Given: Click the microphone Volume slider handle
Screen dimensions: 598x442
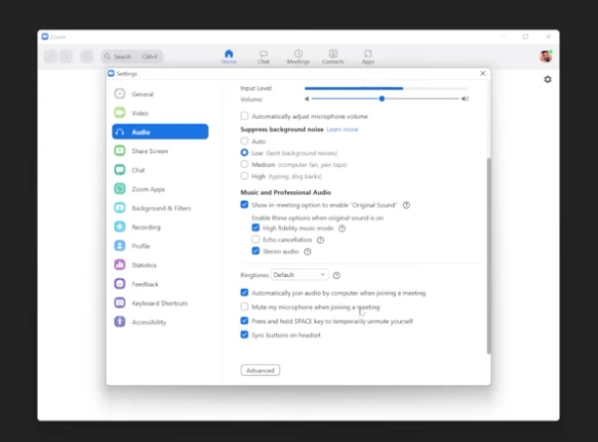Looking at the screenshot, I should point(381,99).
